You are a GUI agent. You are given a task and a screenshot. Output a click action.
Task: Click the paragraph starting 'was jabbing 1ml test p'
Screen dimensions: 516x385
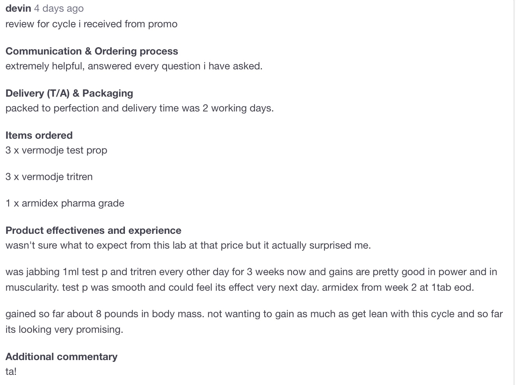click(x=251, y=280)
